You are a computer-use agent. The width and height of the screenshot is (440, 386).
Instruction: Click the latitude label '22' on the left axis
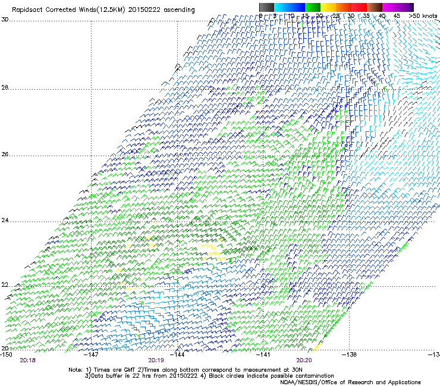tap(5, 285)
